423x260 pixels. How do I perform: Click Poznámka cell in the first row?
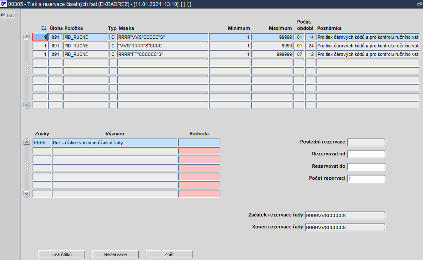point(368,37)
